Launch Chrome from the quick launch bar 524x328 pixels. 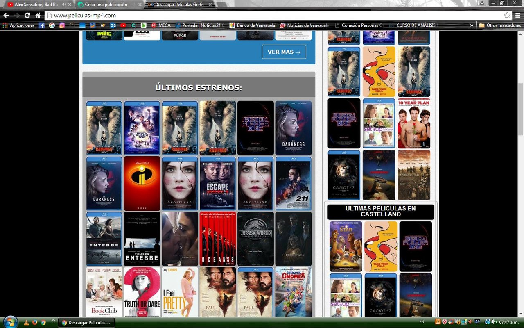(43, 322)
